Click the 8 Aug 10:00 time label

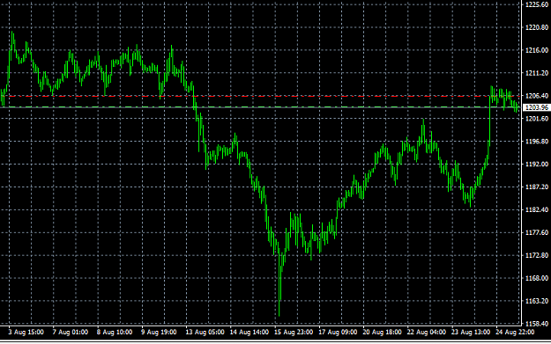pos(115,332)
